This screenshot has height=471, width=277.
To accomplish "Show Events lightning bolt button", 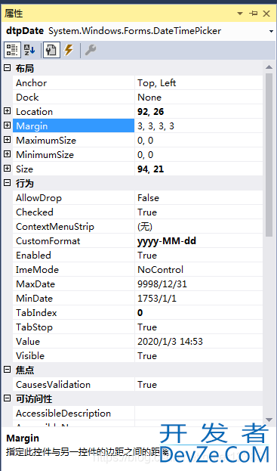I will [69, 50].
